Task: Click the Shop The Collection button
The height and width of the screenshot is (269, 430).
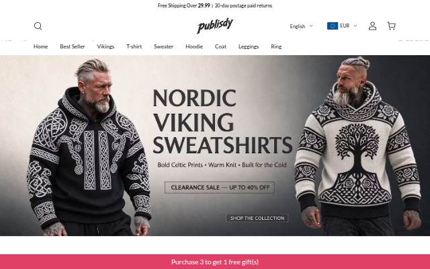Action: [x=257, y=218]
